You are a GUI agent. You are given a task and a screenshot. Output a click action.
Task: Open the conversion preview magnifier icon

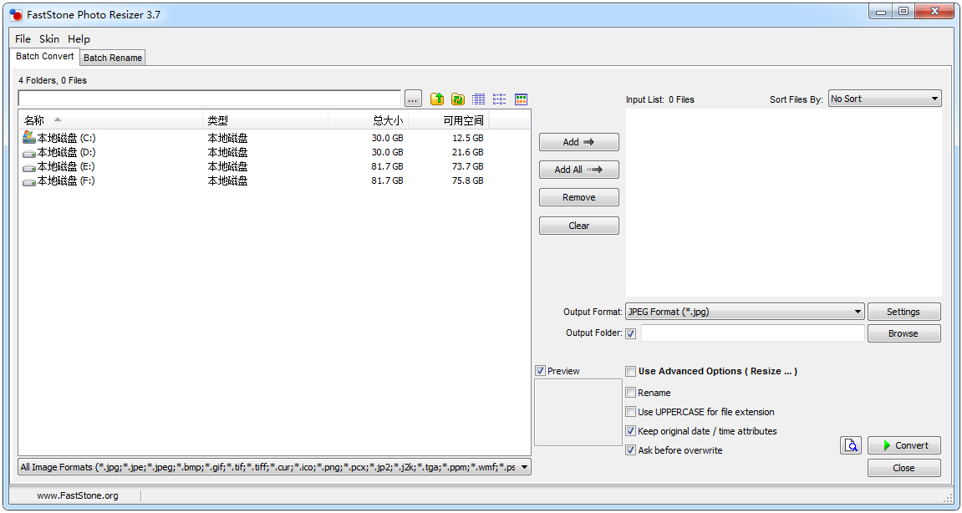click(850, 445)
